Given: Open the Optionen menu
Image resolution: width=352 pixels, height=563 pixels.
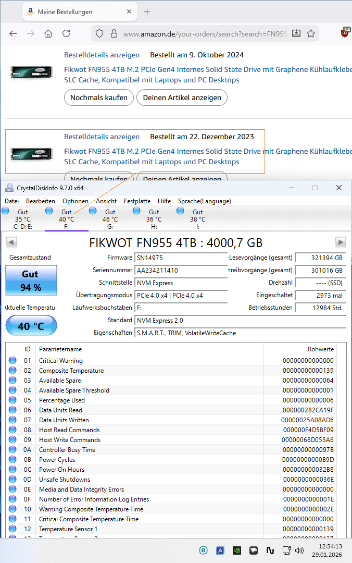Looking at the screenshot, I should click(76, 201).
